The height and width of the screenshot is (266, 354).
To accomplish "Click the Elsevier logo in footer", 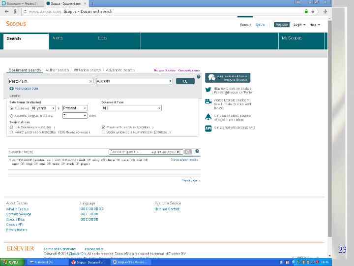I will 20,248.
